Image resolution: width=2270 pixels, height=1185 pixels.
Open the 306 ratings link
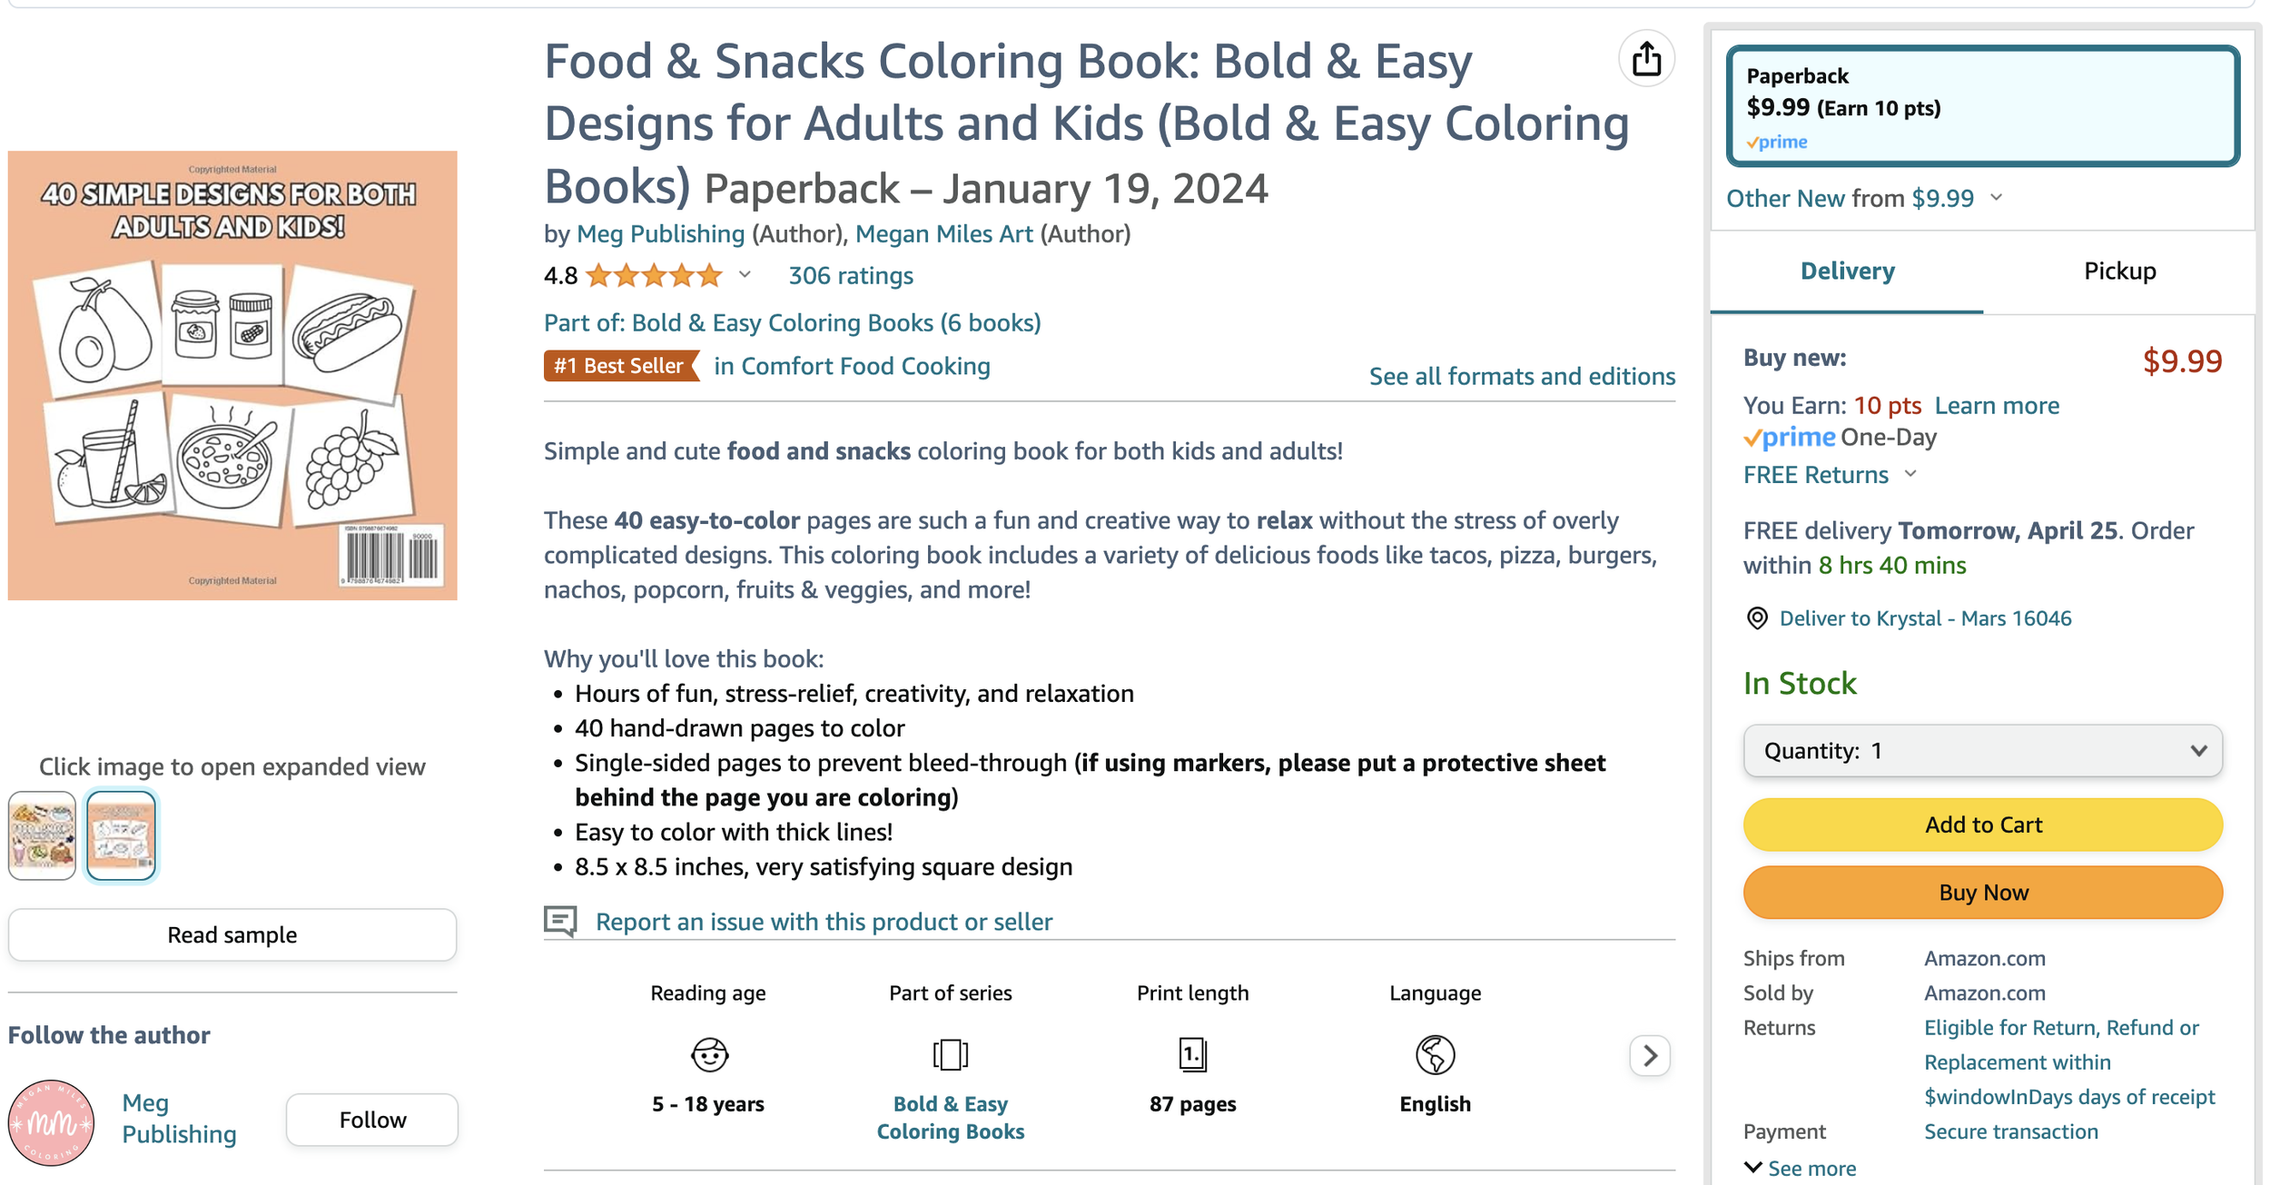coord(850,275)
